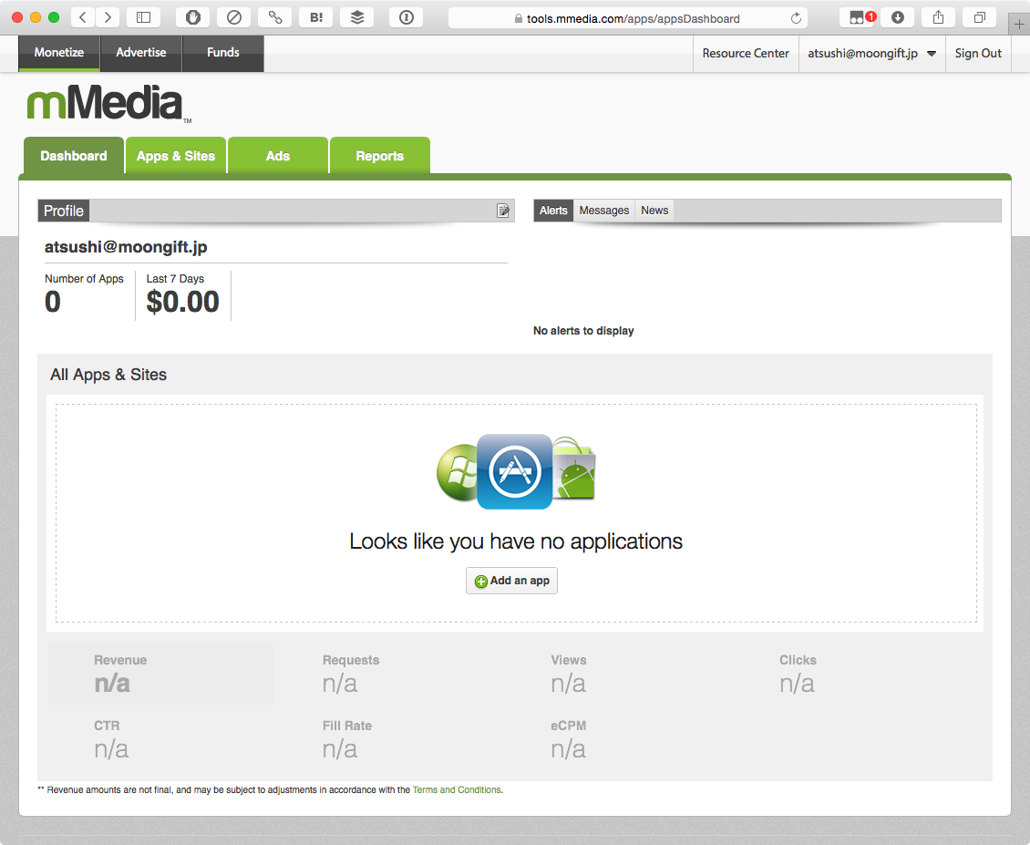The image size is (1030, 845).
Task: Click the atsushi@moongift.jp profile heading
Action: click(126, 247)
